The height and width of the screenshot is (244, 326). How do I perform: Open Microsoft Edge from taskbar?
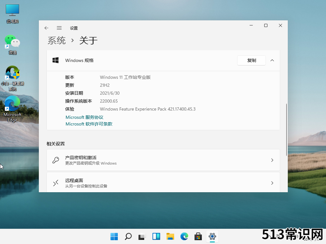[x=184, y=236]
